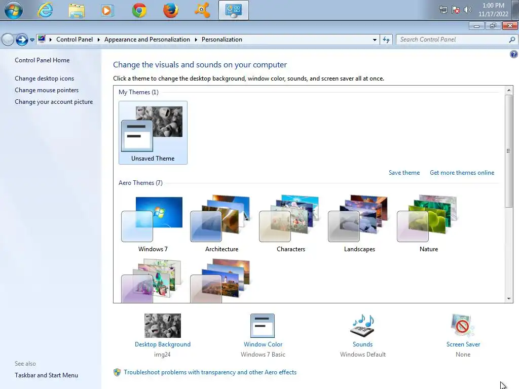This screenshot has width=519, height=389.
Task: Click the shield icon beside Troubleshoot link
Action: coord(117,372)
